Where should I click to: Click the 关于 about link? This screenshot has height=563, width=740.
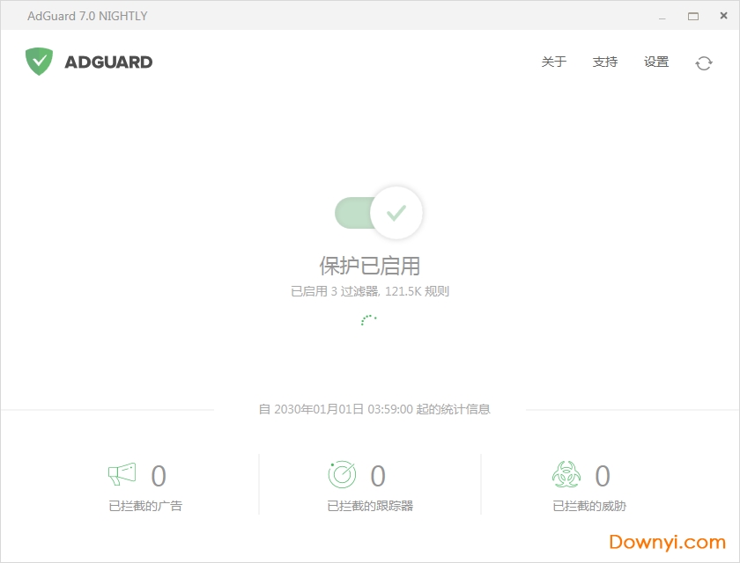(554, 62)
